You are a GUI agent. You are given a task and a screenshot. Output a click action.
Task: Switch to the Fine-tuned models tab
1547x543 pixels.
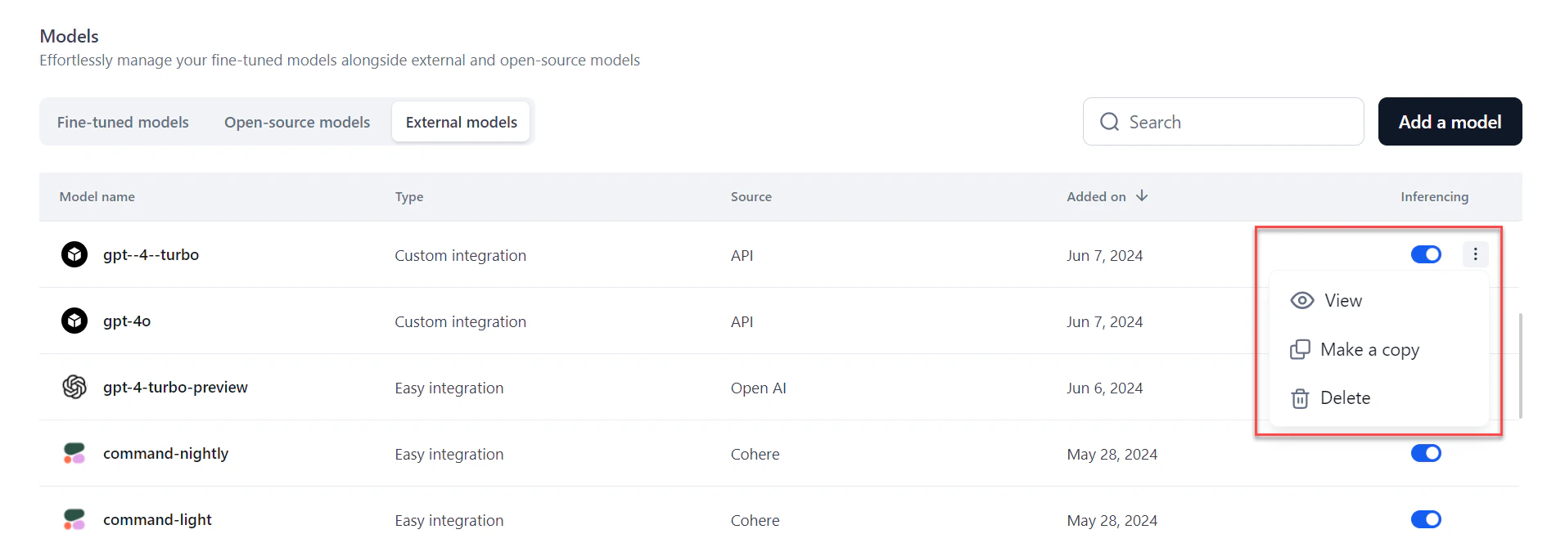coord(122,121)
